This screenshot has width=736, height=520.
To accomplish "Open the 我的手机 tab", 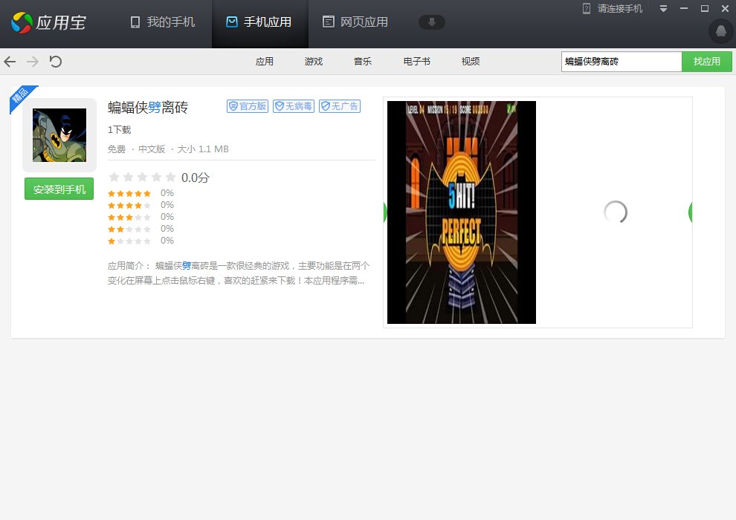I will (162, 22).
